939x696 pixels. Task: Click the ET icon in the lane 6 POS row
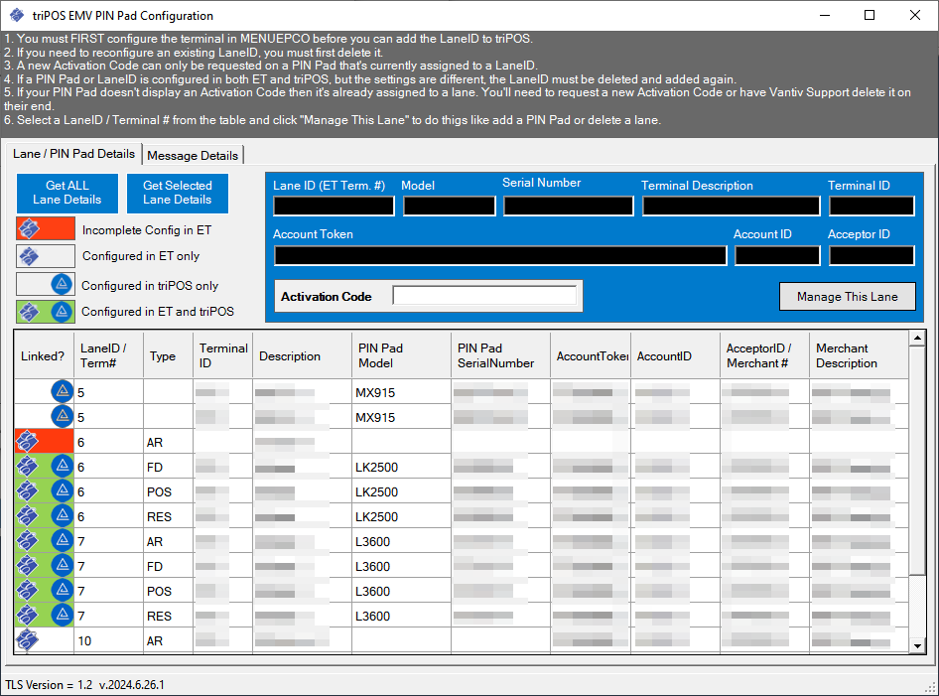click(27, 491)
